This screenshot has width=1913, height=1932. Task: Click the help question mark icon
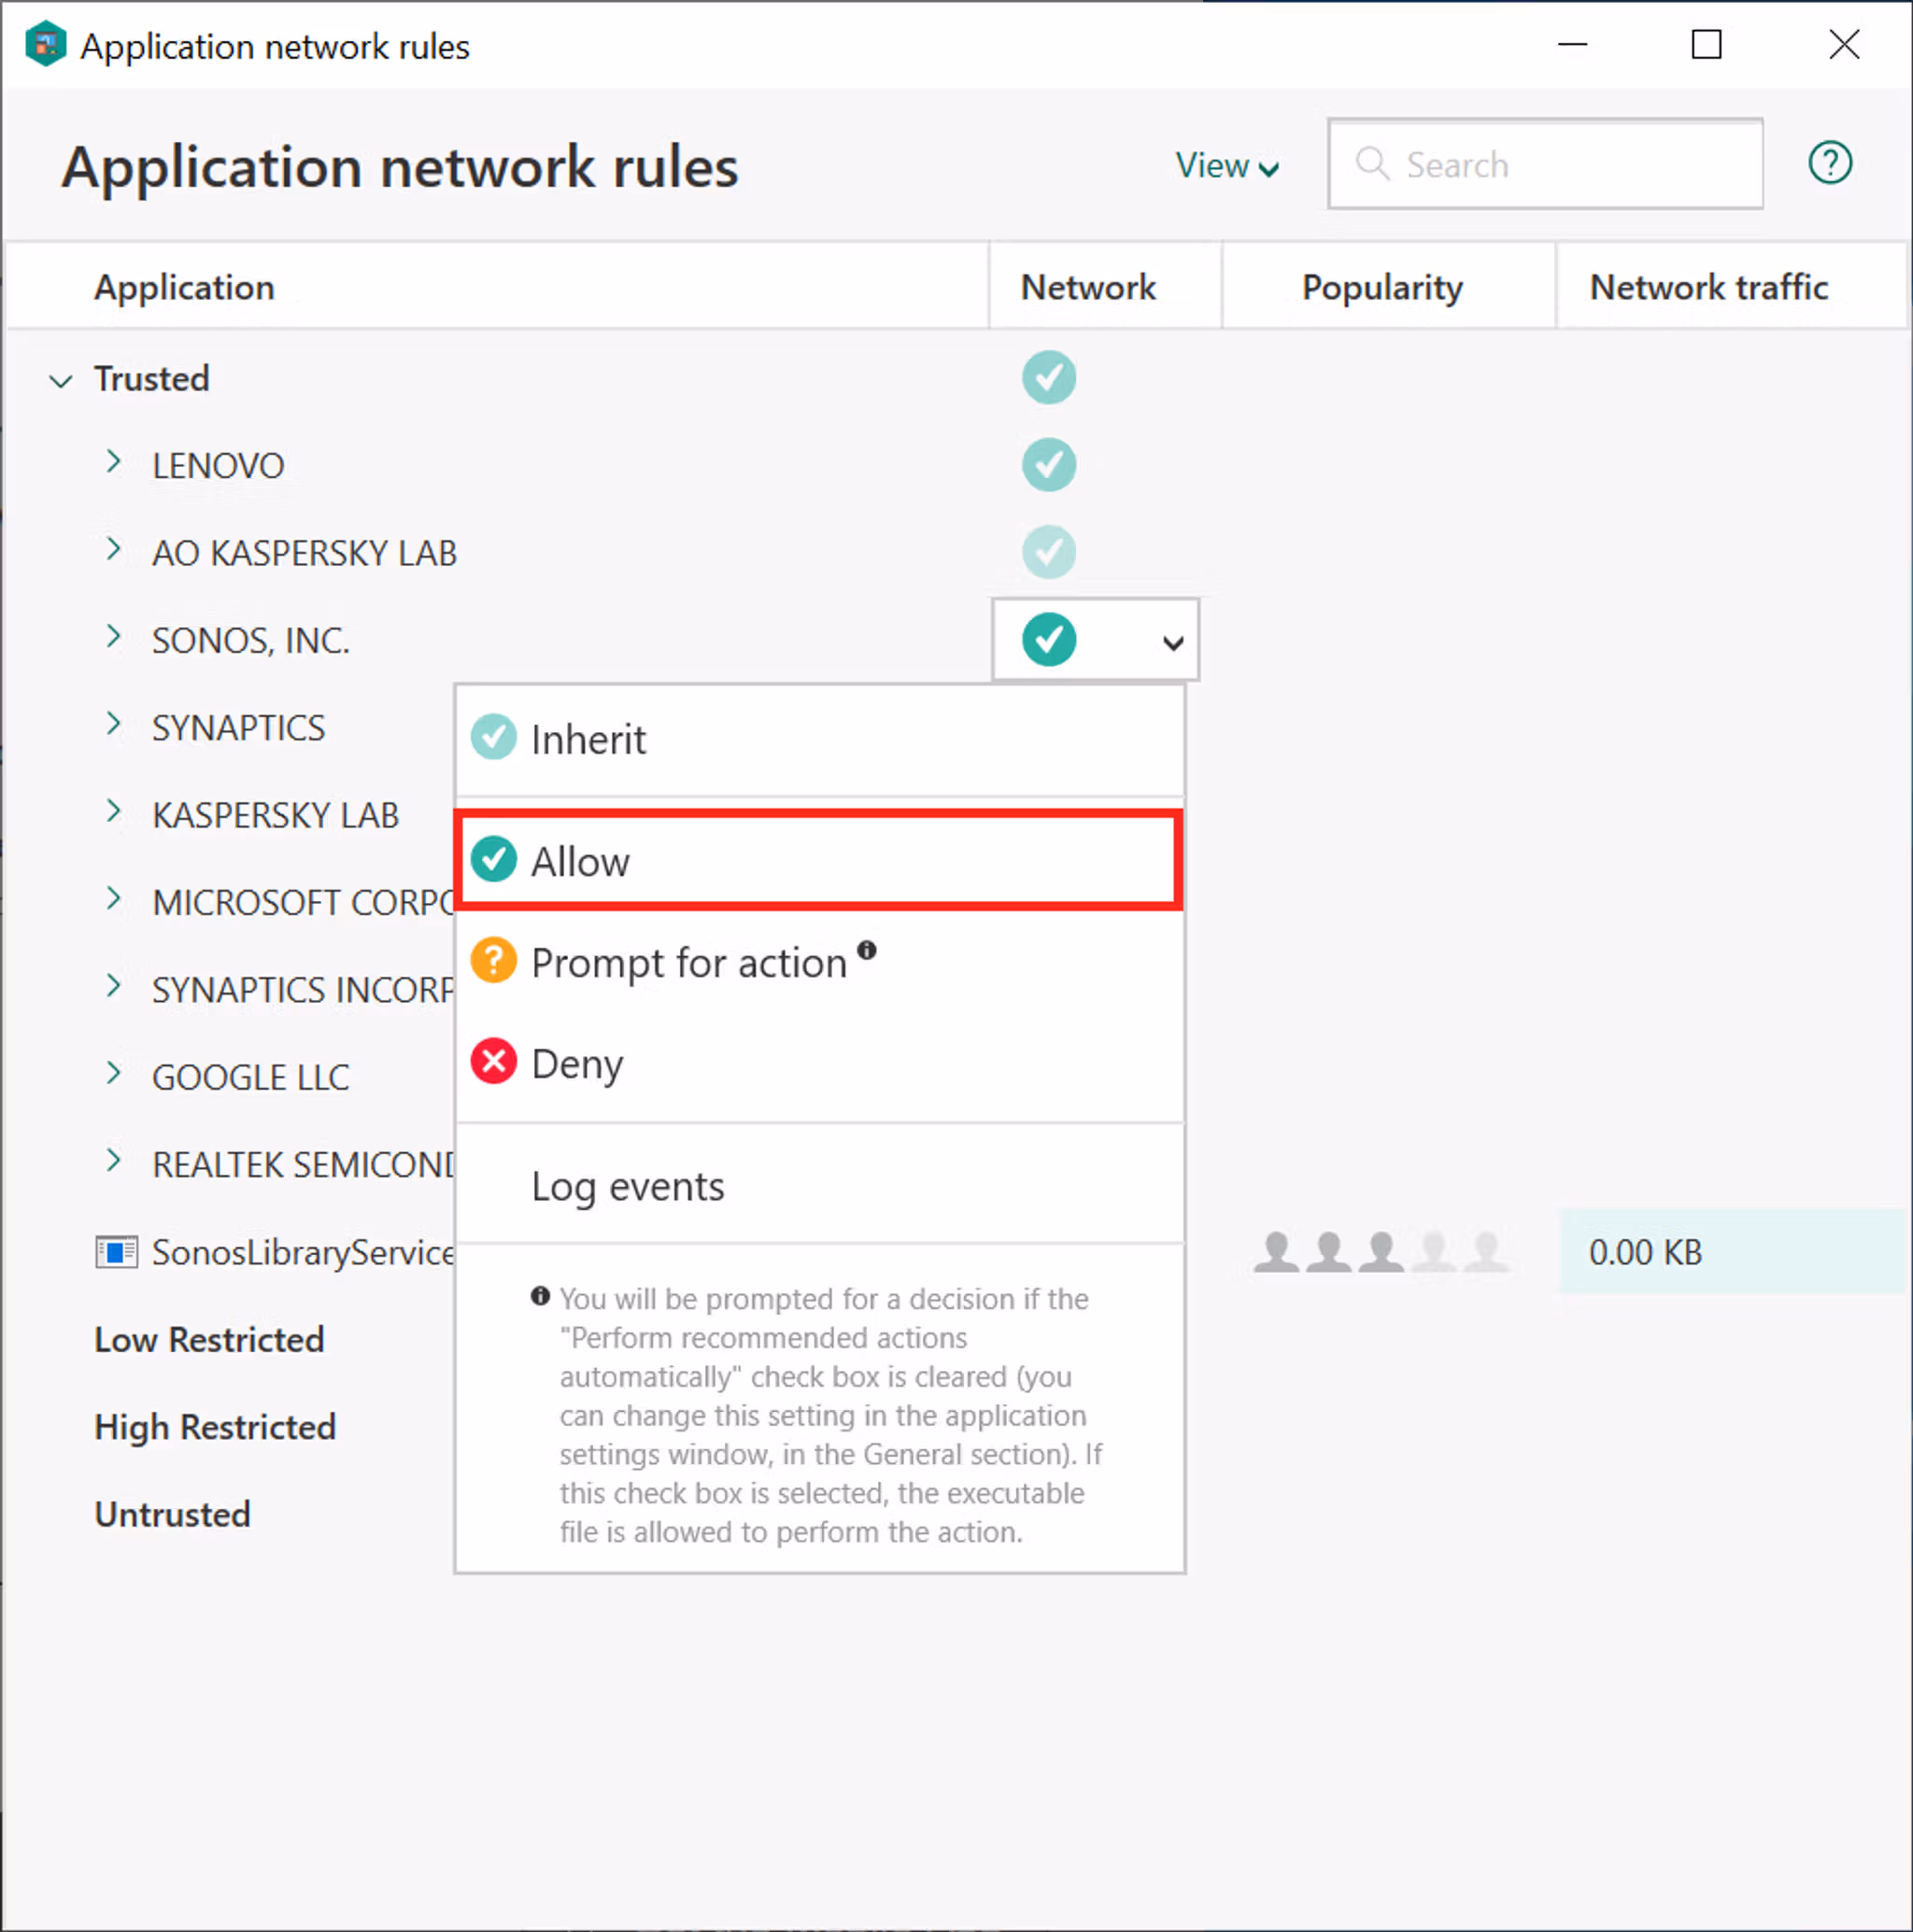(1829, 163)
